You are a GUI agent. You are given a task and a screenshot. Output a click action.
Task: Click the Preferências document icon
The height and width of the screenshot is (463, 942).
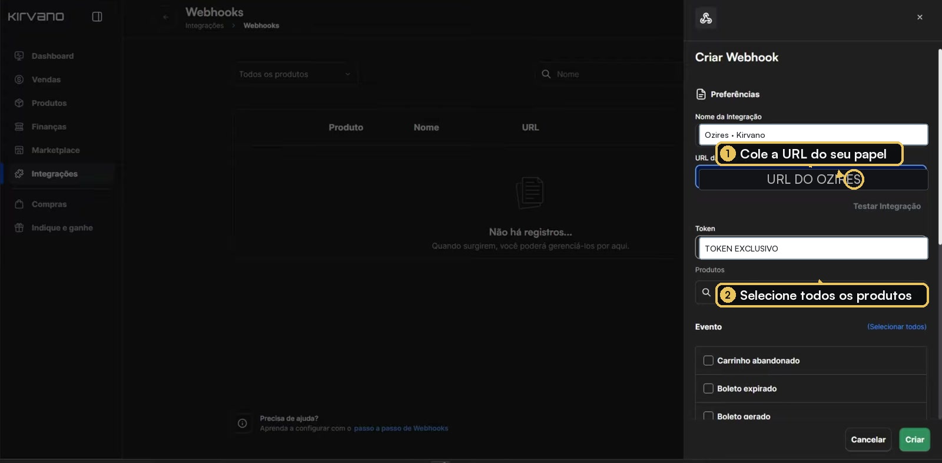coord(701,94)
